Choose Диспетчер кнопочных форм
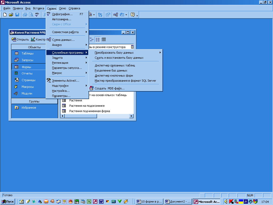273x205 pixels. point(126,76)
